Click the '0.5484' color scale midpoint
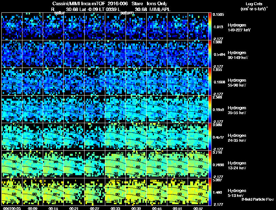The image size is (276, 210). (219, 54)
